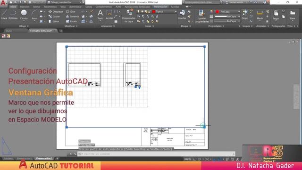Open the Administrar ribbon tab
This screenshot has height=170, width=302.
click(x=75, y=7)
